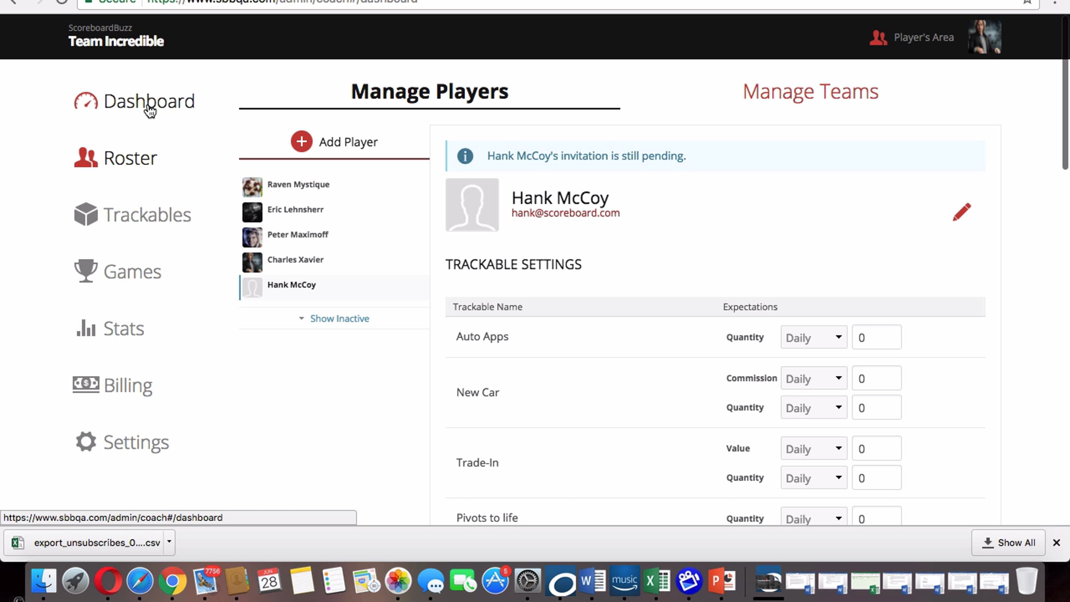Open Trackables via the cube icon
Image resolution: width=1070 pixels, height=602 pixels.
86,214
